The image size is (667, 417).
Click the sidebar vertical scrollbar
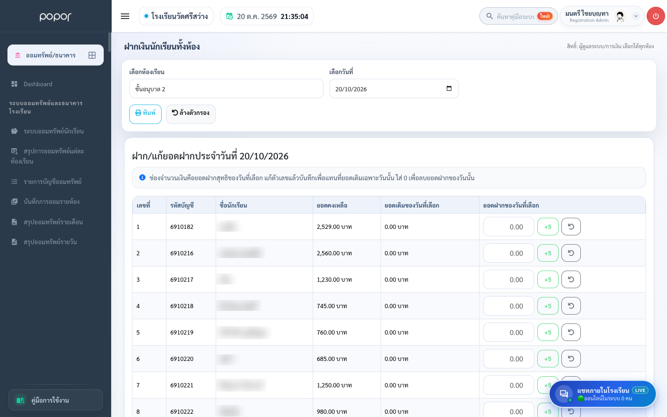[x=110, y=42]
